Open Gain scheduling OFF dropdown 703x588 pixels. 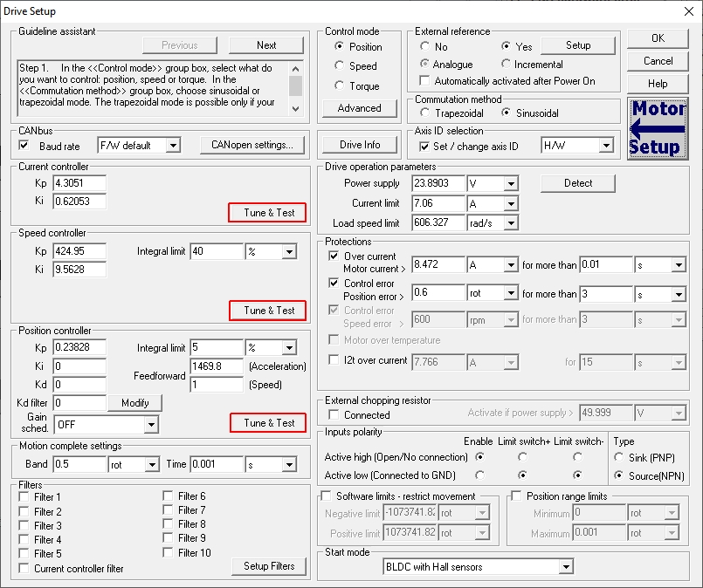tap(152, 425)
